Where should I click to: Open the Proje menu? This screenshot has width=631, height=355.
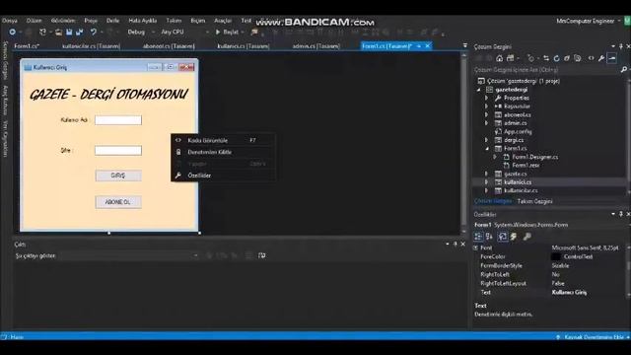click(x=91, y=21)
